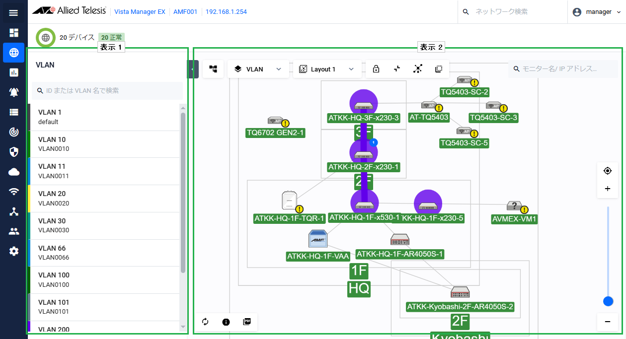The width and height of the screenshot is (626, 339).
Task: Select VLAN 1 default in list
Action: click(x=104, y=117)
